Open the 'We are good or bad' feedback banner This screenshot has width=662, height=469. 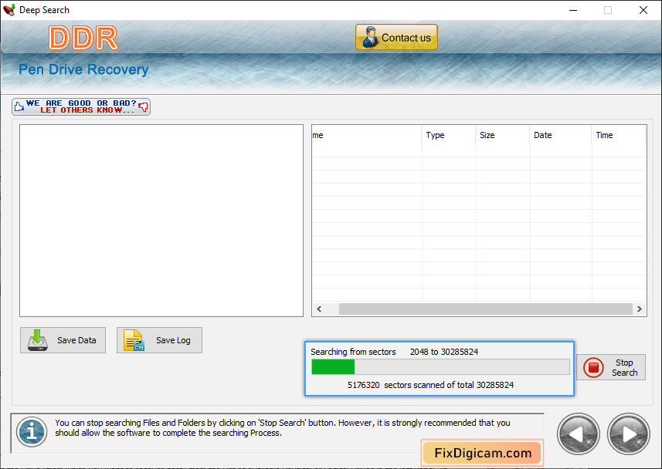[81, 106]
